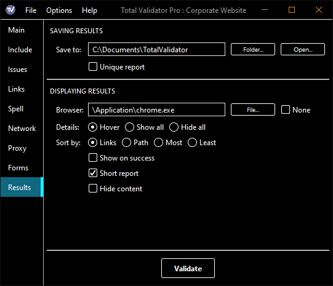
Task: Select the Spell tab in sidebar
Action: pos(16,109)
